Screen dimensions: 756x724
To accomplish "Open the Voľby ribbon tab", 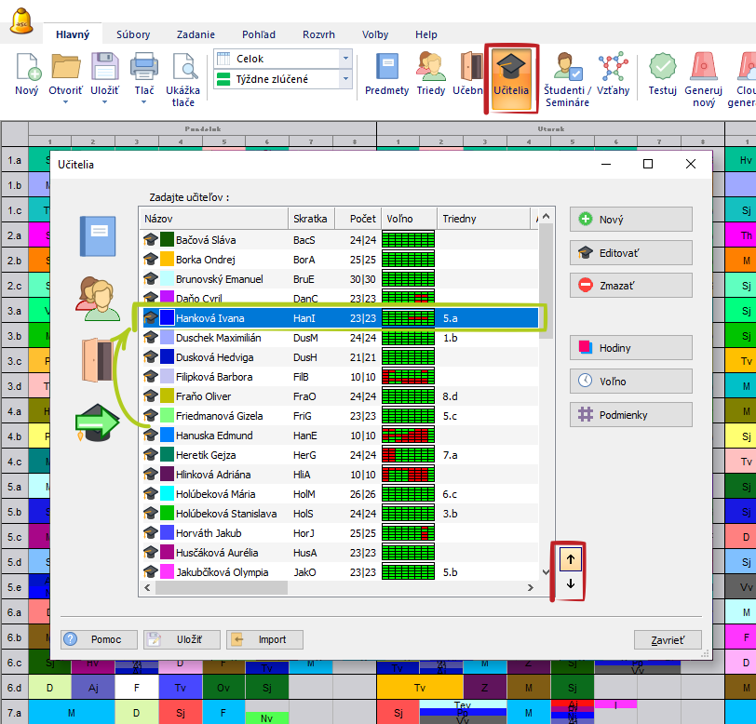I will pyautogui.click(x=375, y=34).
